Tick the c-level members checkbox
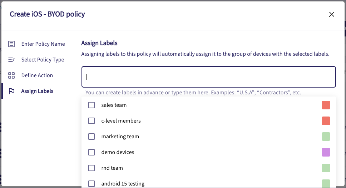This screenshot has height=188, width=346. pyautogui.click(x=92, y=121)
